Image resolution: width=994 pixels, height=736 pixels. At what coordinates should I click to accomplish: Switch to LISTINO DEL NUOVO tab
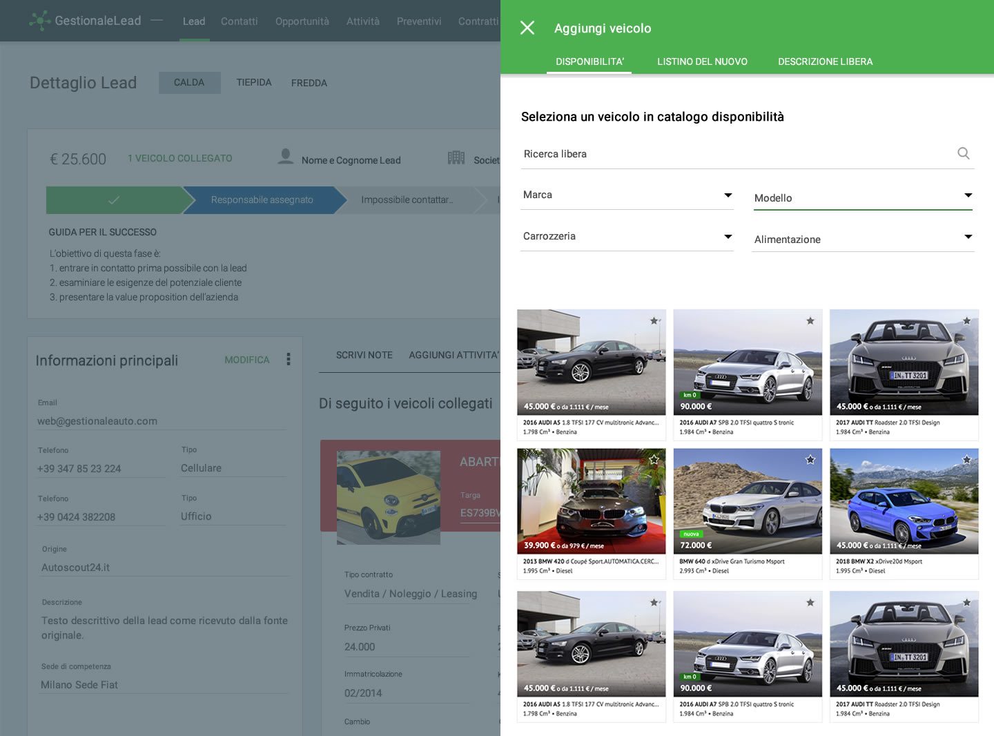pos(702,61)
